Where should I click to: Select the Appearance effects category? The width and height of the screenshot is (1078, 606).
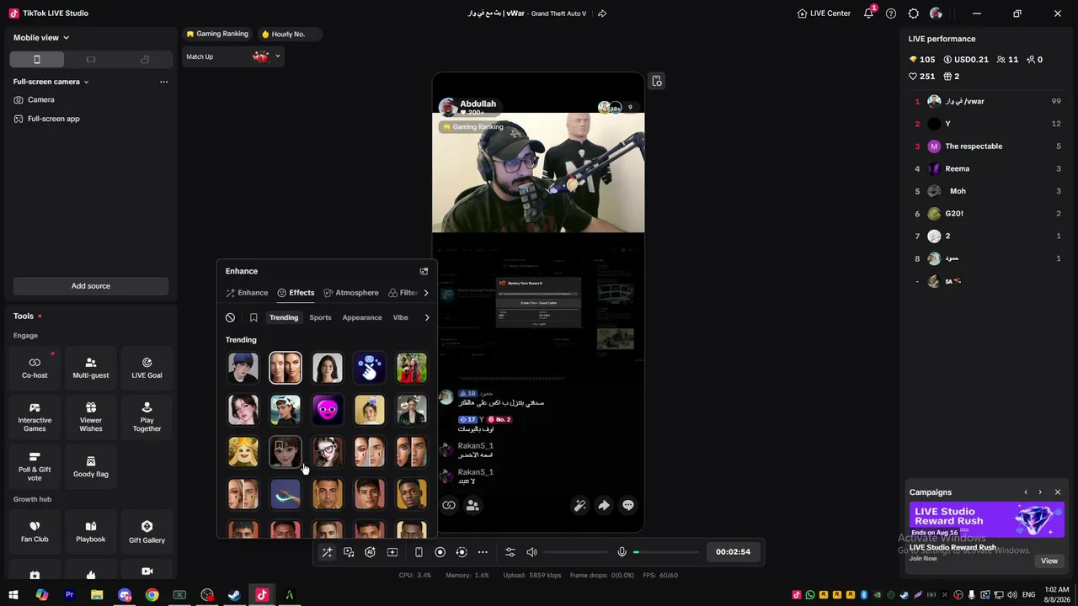362,317
